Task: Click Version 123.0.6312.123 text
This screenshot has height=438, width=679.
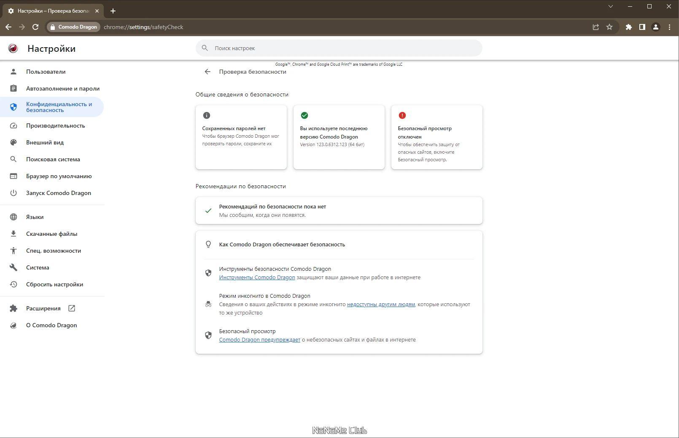Action: click(x=332, y=144)
